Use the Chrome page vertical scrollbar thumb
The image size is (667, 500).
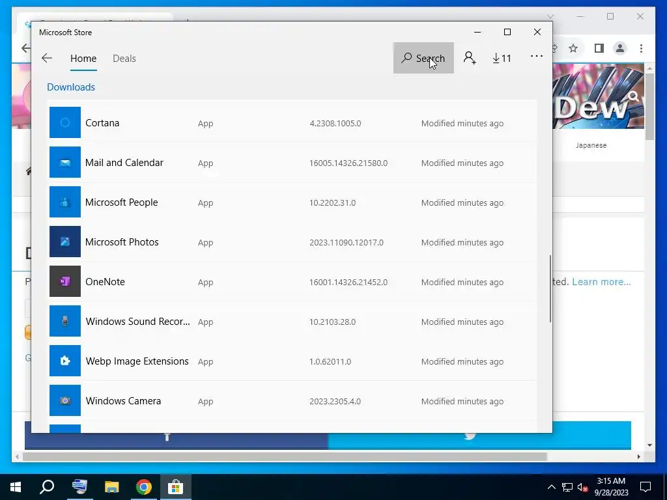tap(649, 106)
